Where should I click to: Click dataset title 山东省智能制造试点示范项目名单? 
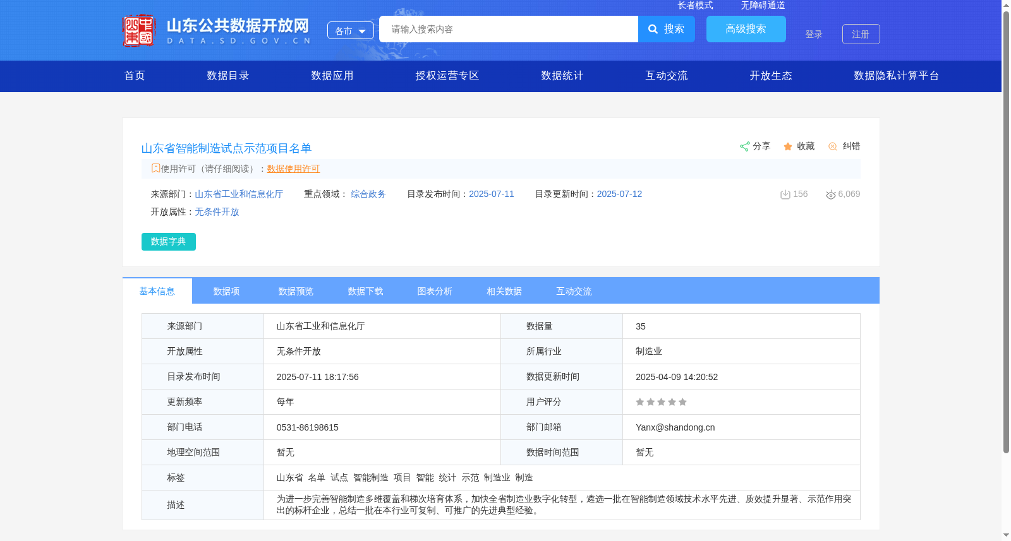[x=226, y=148]
